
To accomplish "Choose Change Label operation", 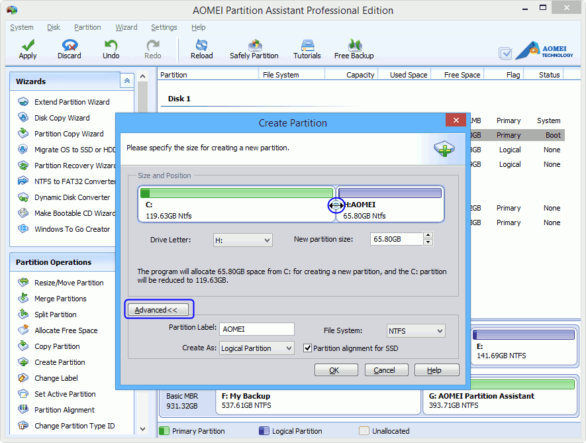I will [x=48, y=378].
